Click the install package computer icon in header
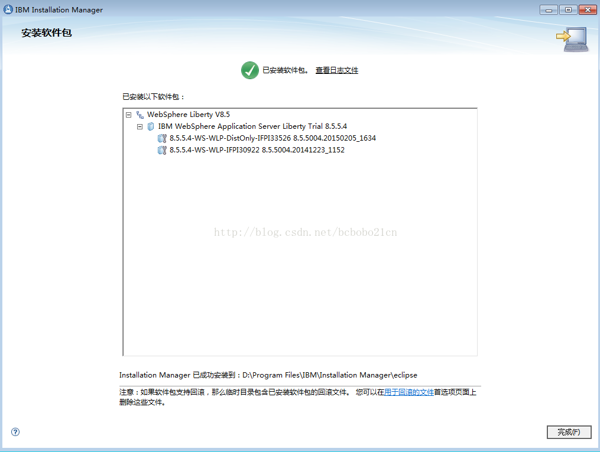Screen dimensions: 600x452 [573, 39]
